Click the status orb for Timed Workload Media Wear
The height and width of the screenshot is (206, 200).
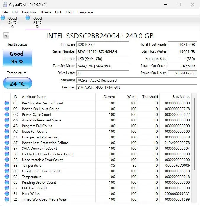7,199
